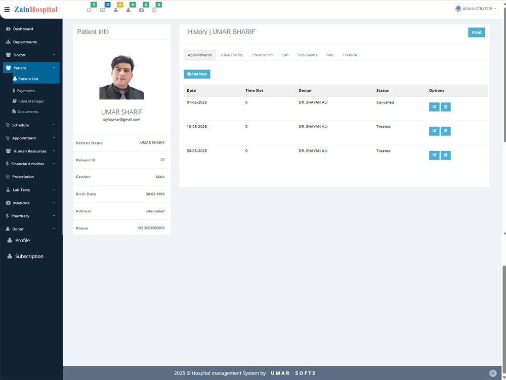Edit the 01-05-2025 cancelled appointment
The height and width of the screenshot is (380, 506).
click(434, 107)
